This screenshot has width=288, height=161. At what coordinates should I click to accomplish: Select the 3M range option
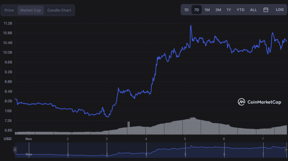coord(218,10)
